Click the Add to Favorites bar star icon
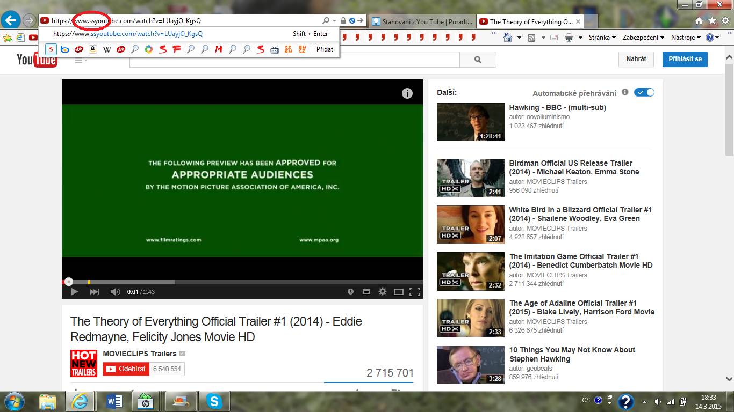Screen dimensions: 734x412 7,38
